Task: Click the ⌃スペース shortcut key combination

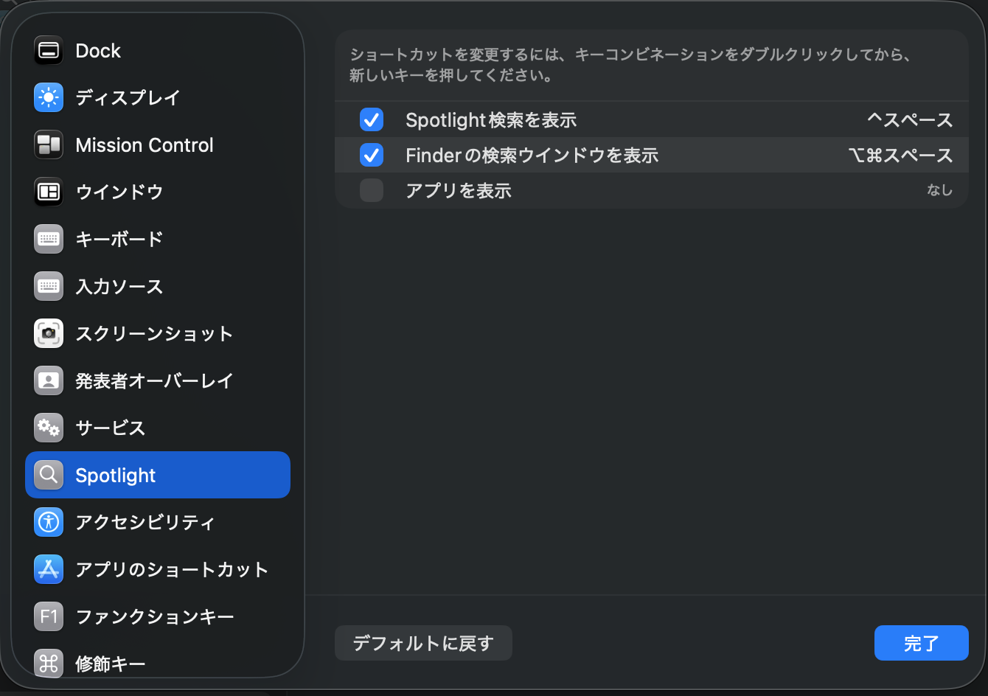Action: pos(910,119)
